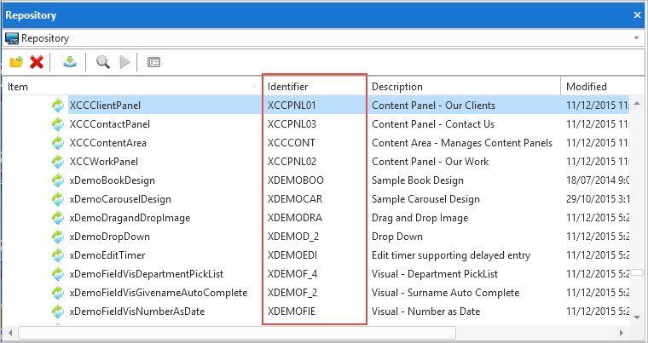This screenshot has width=648, height=343.
Task: Close the Repository panel
Action: (637, 14)
